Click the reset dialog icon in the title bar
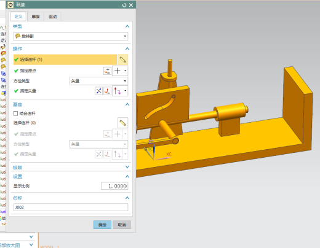The height and width of the screenshot is (248, 320). [124, 5]
